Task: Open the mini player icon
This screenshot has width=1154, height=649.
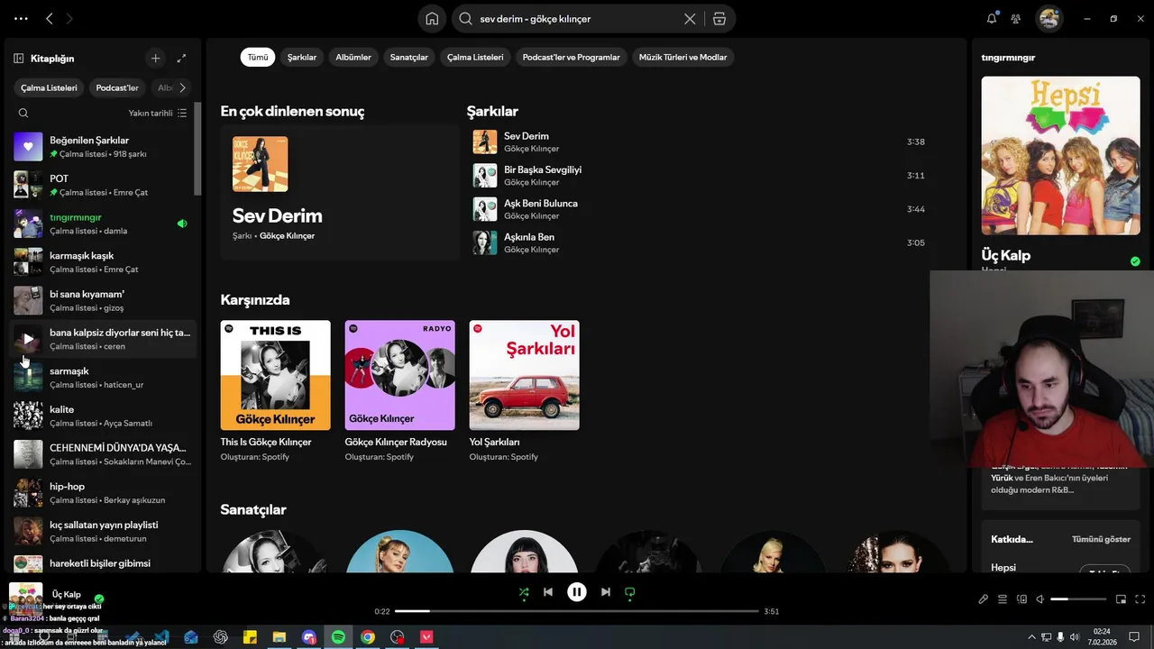Action: click(x=1122, y=599)
